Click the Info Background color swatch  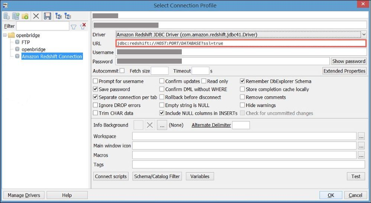[138, 125]
